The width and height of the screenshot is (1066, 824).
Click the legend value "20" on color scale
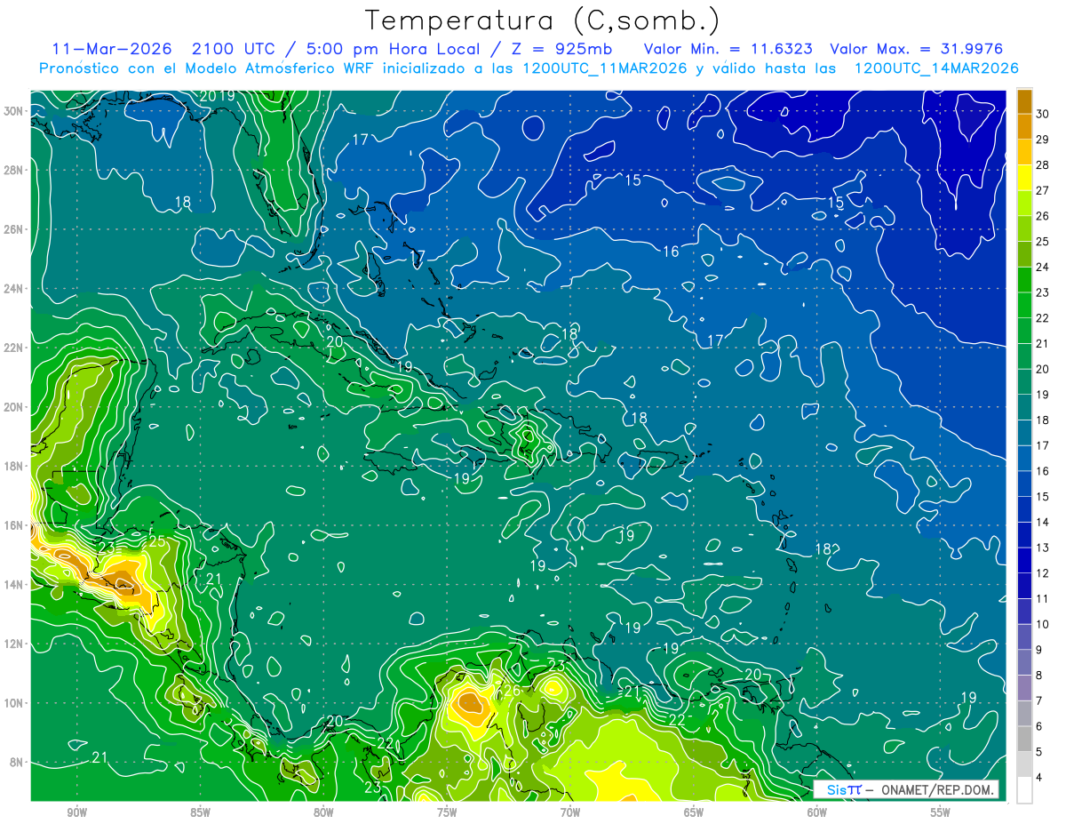point(1043,369)
